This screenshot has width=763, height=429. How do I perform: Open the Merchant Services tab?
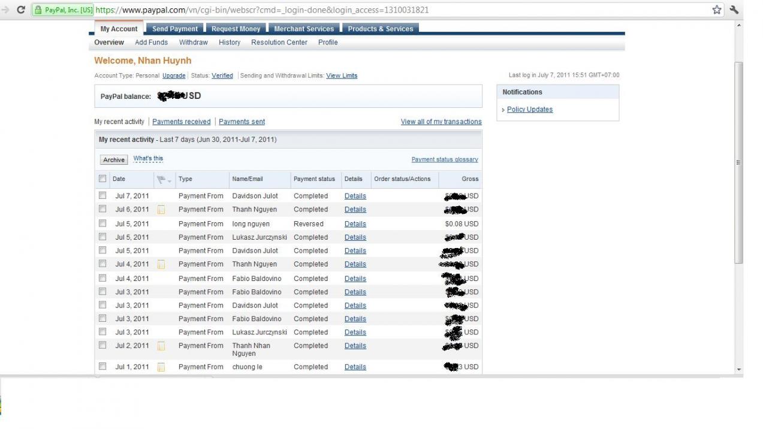304,29
